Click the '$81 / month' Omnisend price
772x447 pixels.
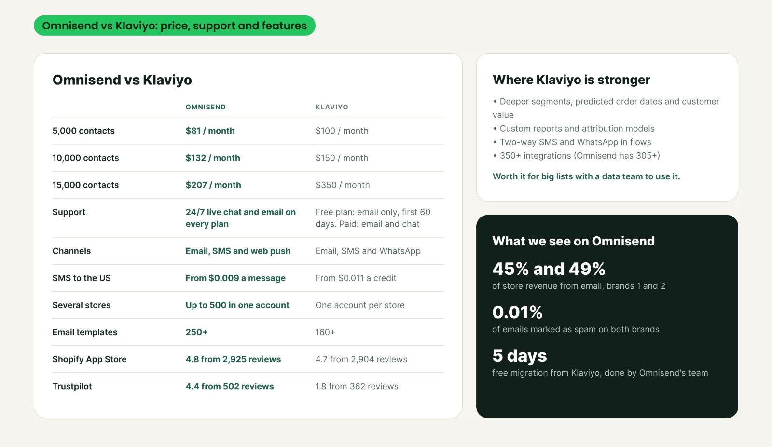pos(210,131)
